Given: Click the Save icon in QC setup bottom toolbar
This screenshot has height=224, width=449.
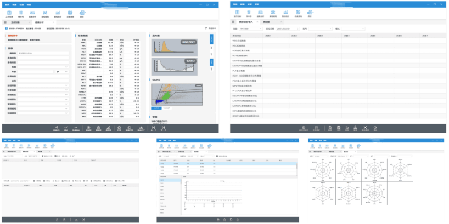Looking at the screenshot, I should 339,129.
